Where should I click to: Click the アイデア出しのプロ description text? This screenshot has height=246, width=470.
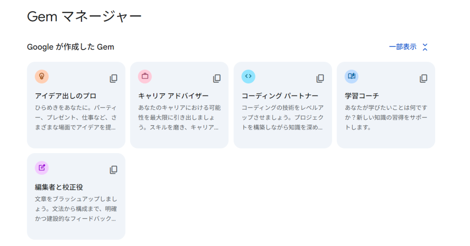[x=76, y=118]
